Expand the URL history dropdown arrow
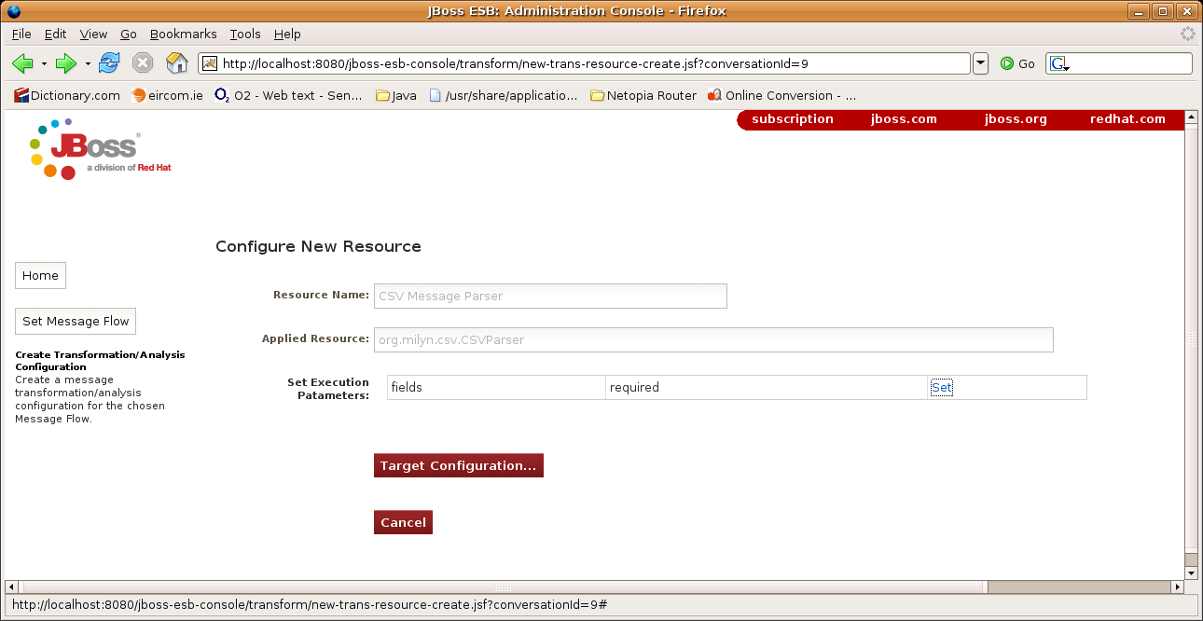The height and width of the screenshot is (621, 1203). coord(980,63)
